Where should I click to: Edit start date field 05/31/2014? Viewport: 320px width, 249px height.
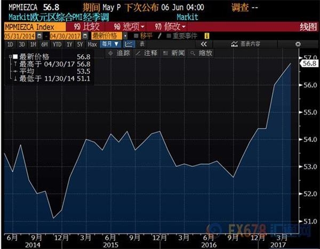[20, 36]
